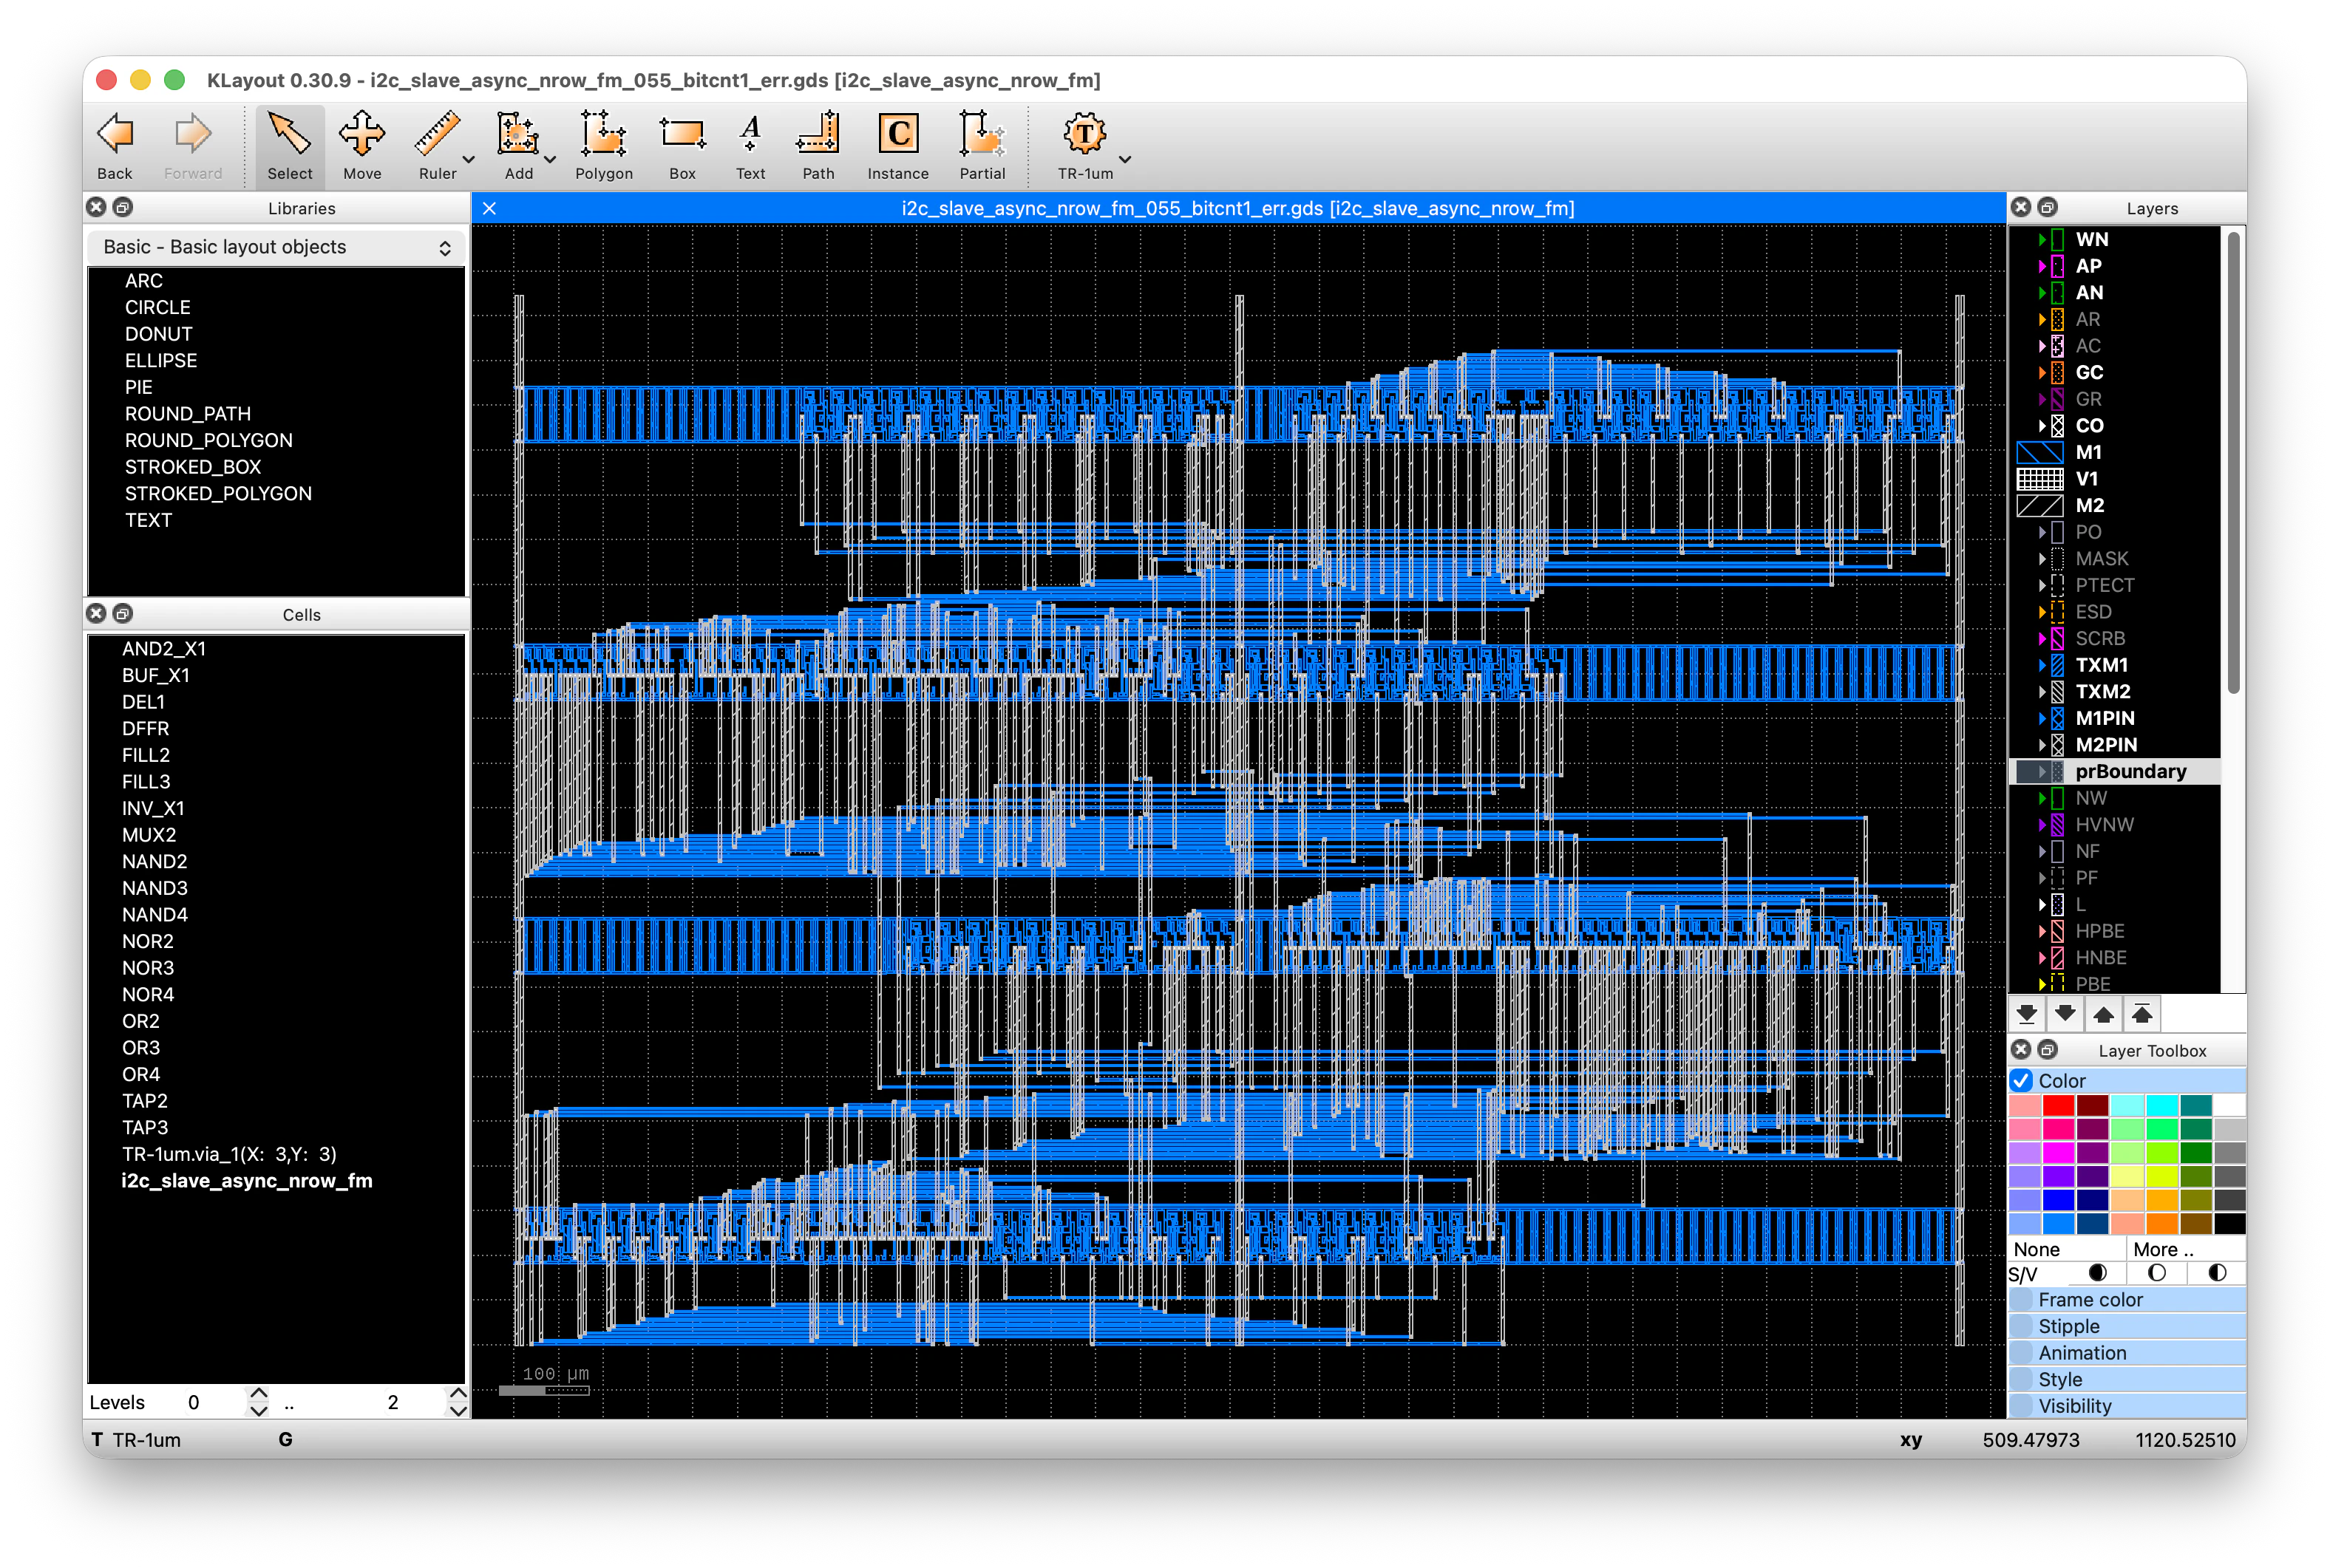
Task: Open the TR-1um technology dropdown arrow
Action: [1124, 159]
